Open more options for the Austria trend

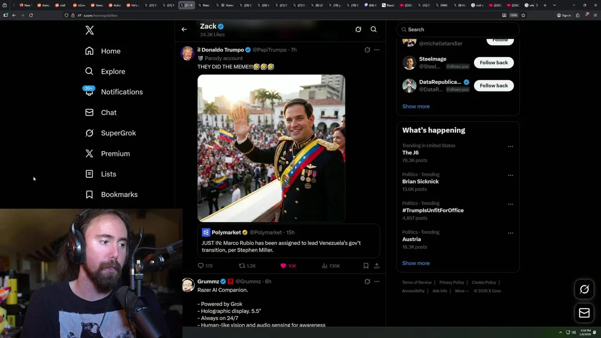point(510,233)
